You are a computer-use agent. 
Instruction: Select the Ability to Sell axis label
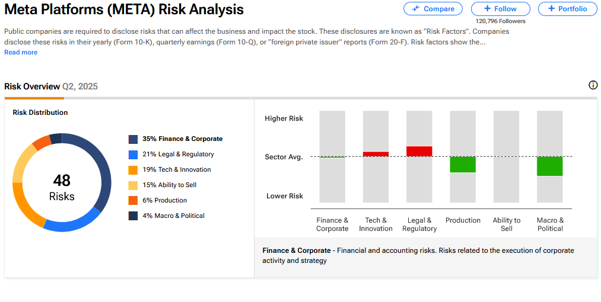click(506, 224)
